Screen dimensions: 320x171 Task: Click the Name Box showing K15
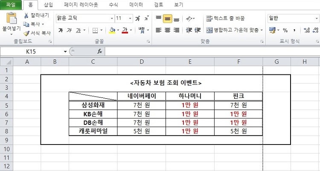point(31,52)
